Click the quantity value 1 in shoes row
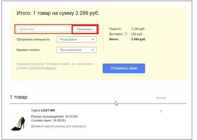 pos(161,111)
